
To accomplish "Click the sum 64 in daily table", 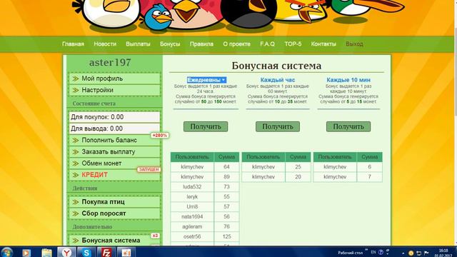I will 226,167.
